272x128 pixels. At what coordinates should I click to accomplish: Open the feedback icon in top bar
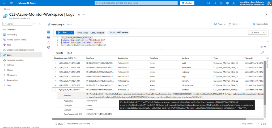coord(234,3)
